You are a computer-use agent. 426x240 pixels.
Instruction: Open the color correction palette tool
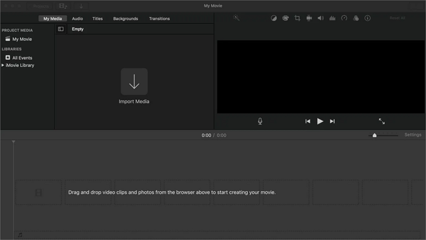[285, 18]
